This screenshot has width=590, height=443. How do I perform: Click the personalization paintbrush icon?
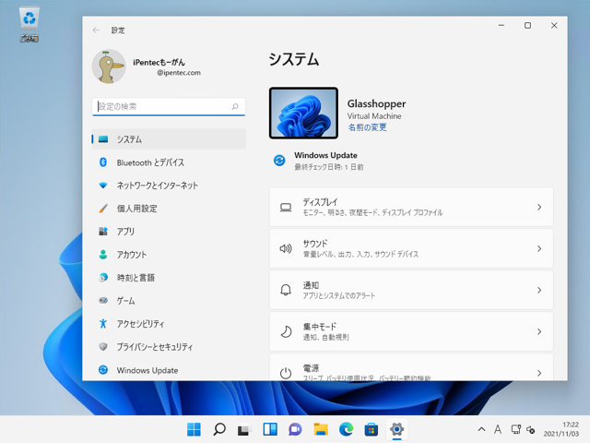[103, 209]
